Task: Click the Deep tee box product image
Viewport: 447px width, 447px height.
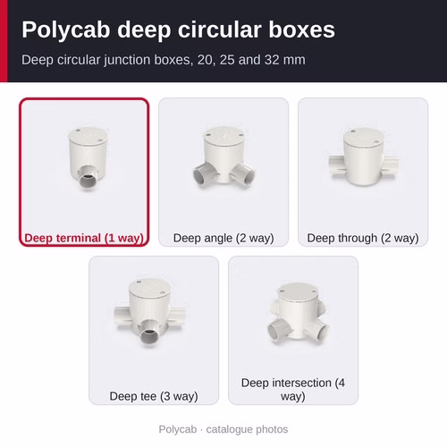Action: (x=149, y=313)
